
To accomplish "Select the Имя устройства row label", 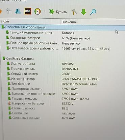I will coord(23,64).
